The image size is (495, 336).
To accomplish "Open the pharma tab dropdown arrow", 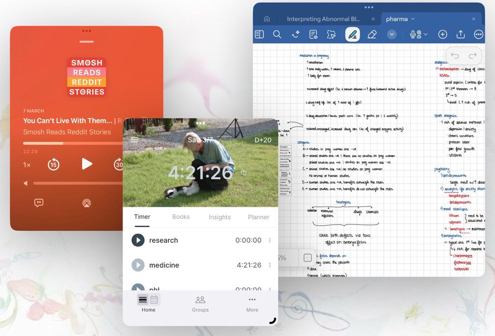I will (x=412, y=19).
